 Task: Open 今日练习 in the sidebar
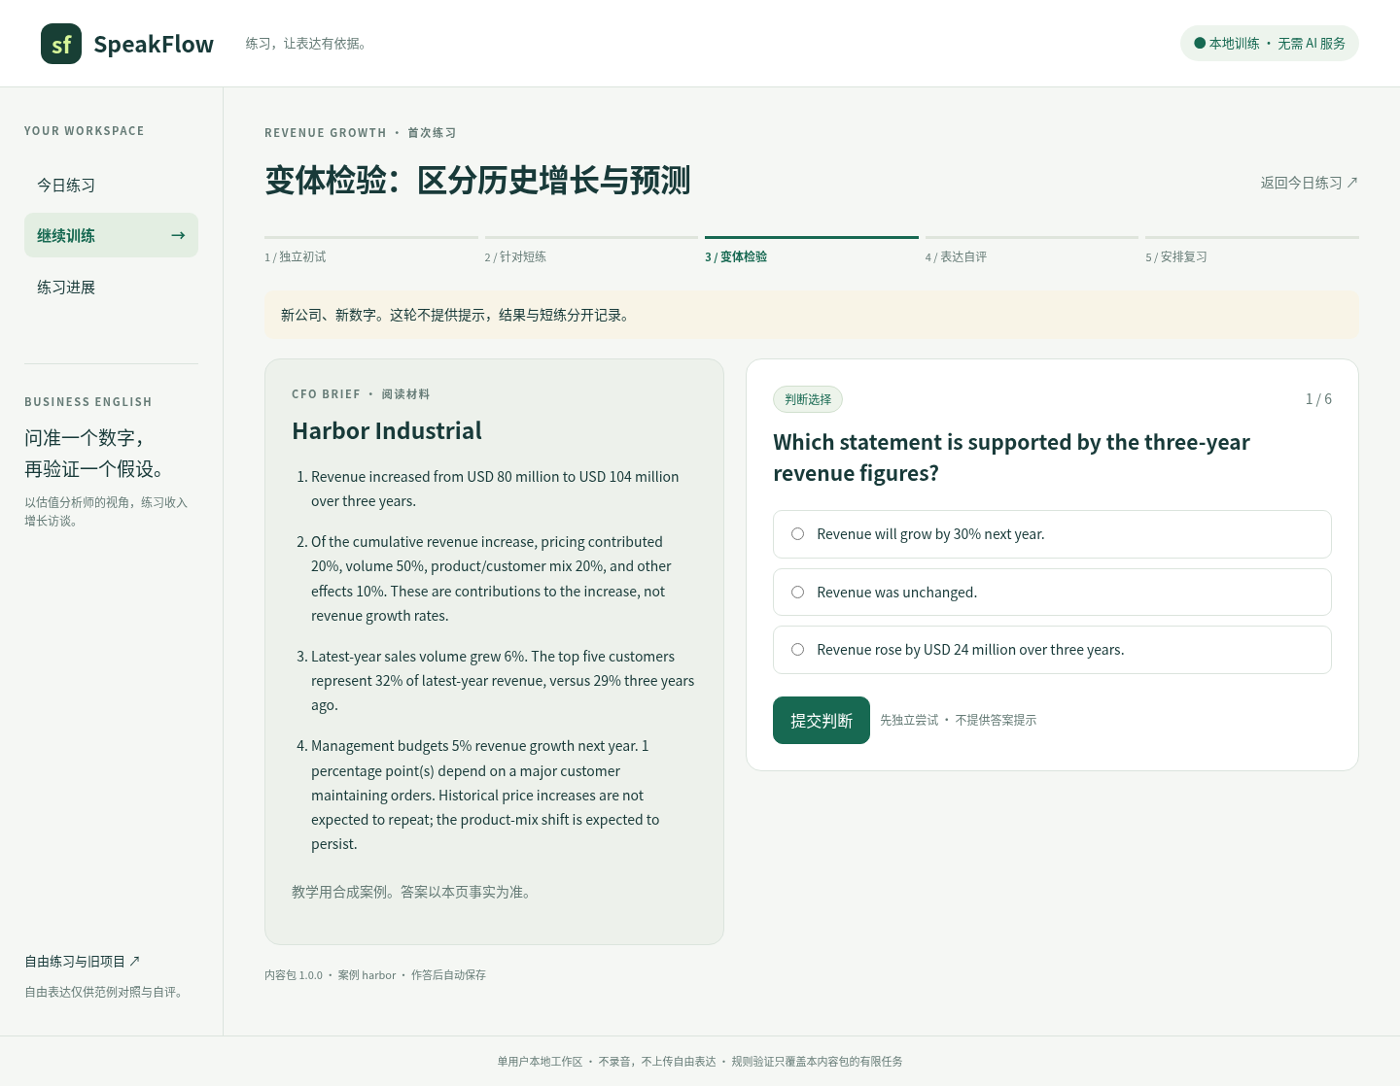(x=111, y=185)
